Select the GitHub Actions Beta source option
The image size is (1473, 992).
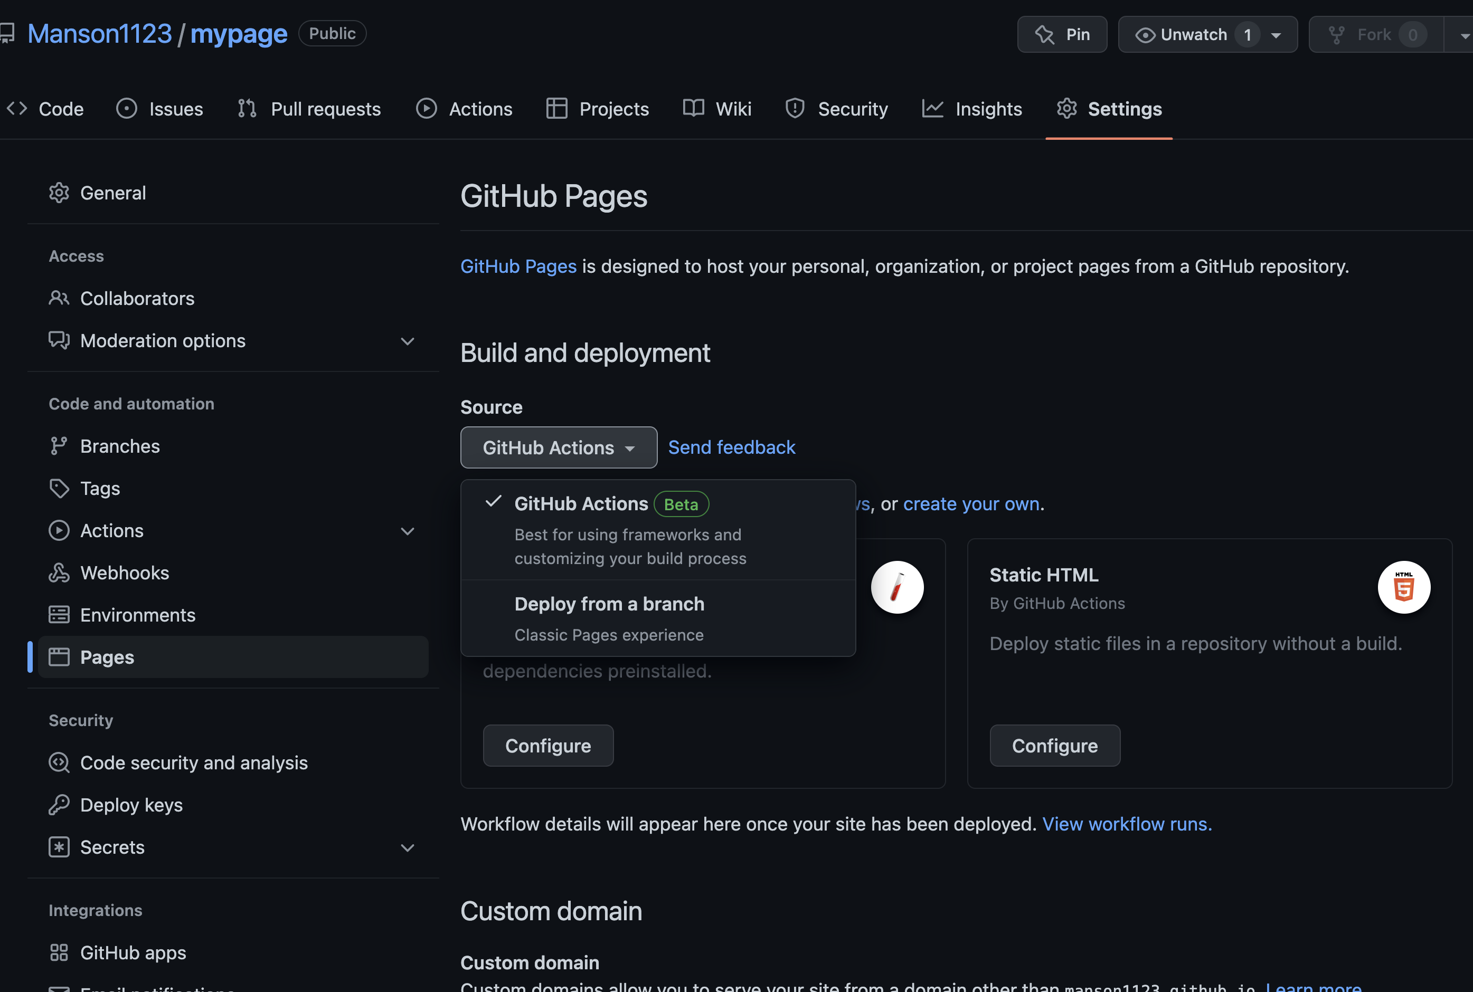[658, 530]
